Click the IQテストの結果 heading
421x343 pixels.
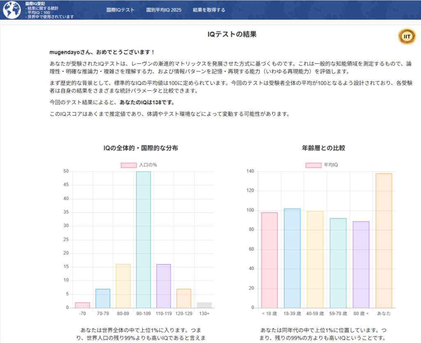[x=232, y=35]
